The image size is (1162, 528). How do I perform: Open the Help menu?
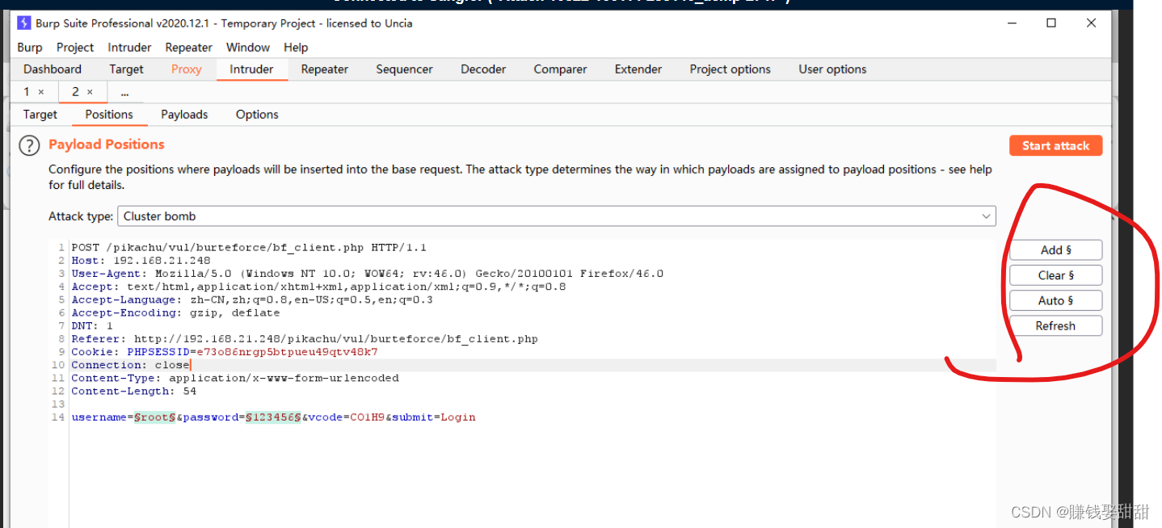pos(296,48)
